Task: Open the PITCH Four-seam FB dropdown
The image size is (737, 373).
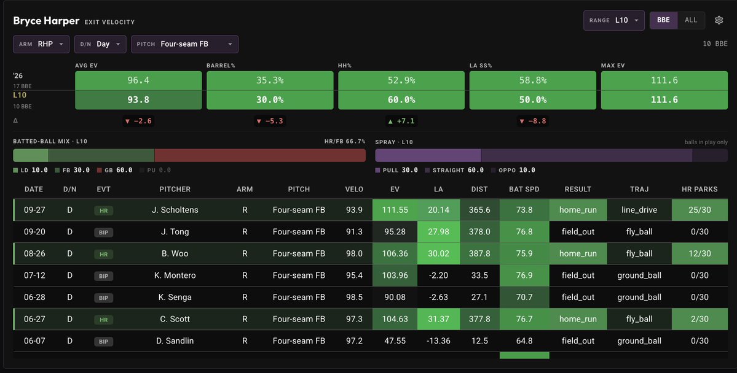Action: pos(185,44)
